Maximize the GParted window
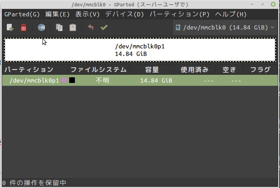Screen dimensions: 280x188 click(263, 4)
